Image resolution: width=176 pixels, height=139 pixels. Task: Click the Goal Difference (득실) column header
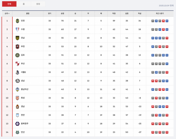point(140,13)
